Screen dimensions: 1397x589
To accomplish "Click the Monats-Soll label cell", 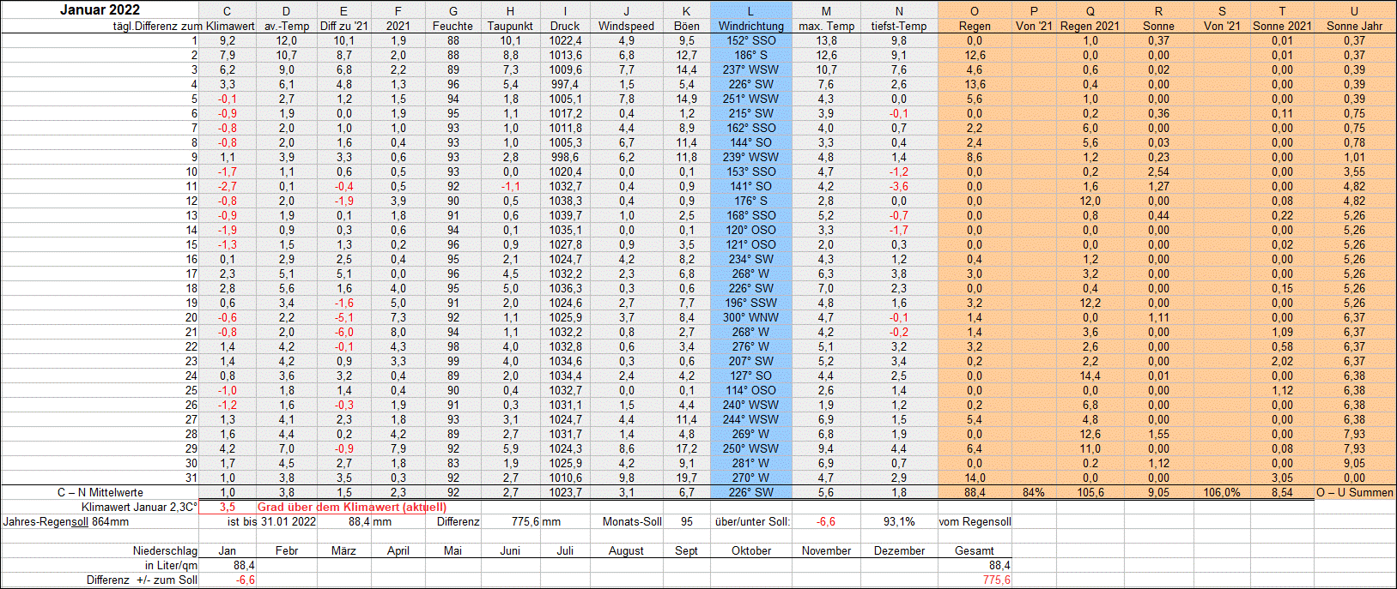I will 632,521.
